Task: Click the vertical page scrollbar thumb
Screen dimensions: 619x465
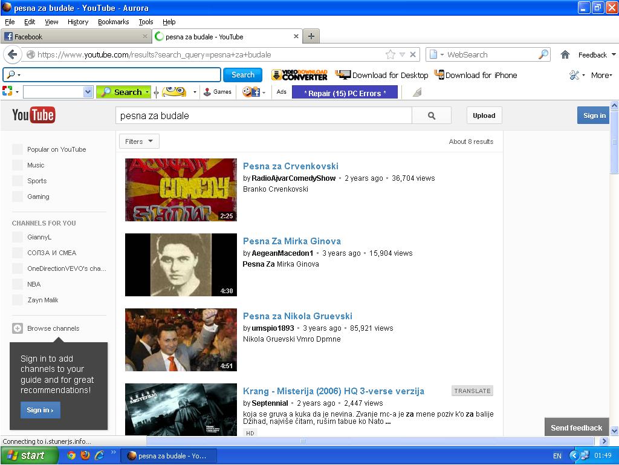Action: (x=614, y=141)
